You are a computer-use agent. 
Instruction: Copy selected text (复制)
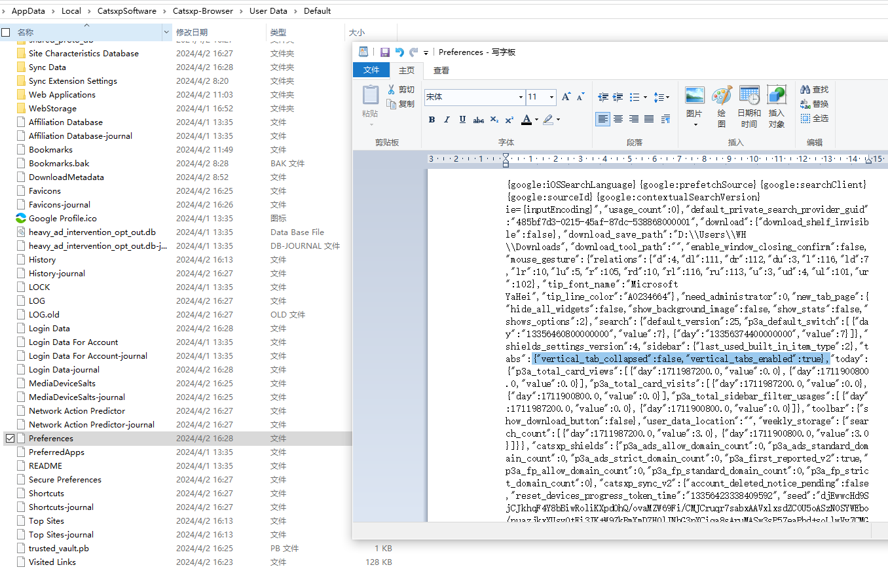401,104
